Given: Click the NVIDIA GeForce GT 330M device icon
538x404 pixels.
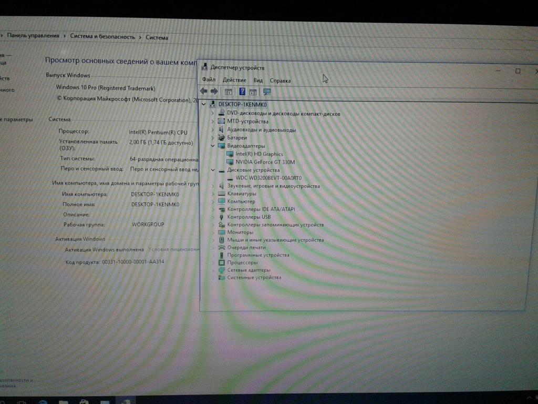Looking at the screenshot, I should pyautogui.click(x=230, y=162).
